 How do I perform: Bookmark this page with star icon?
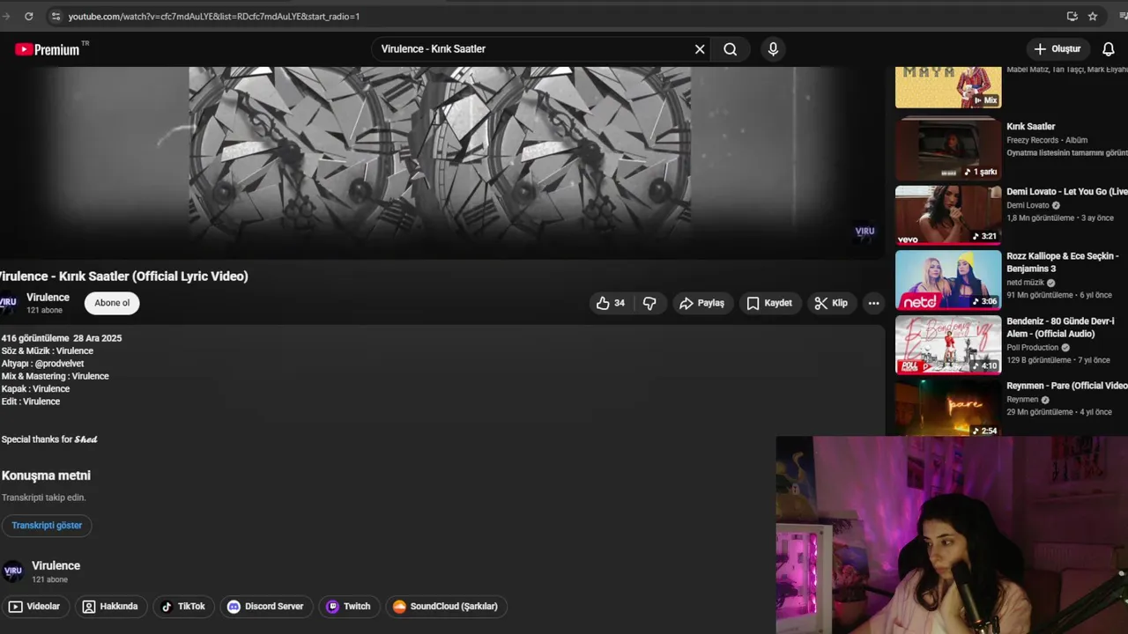click(1093, 16)
